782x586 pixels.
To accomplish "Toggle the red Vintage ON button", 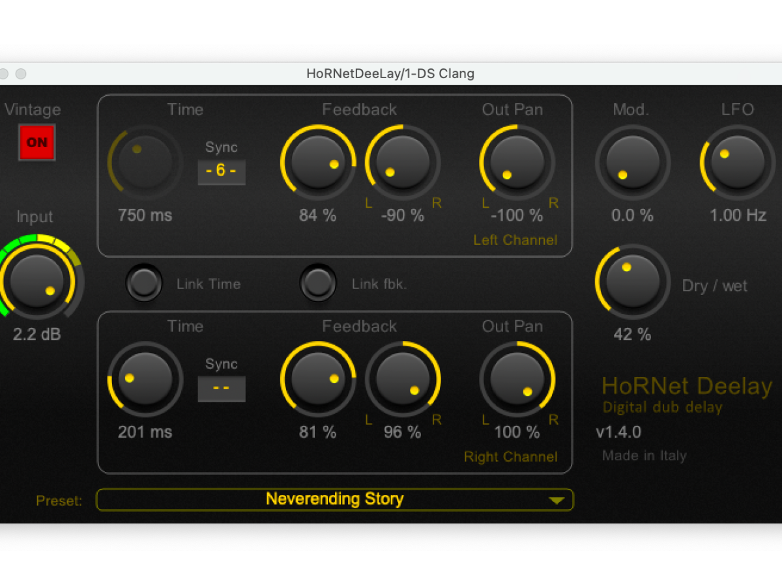I will click(37, 142).
